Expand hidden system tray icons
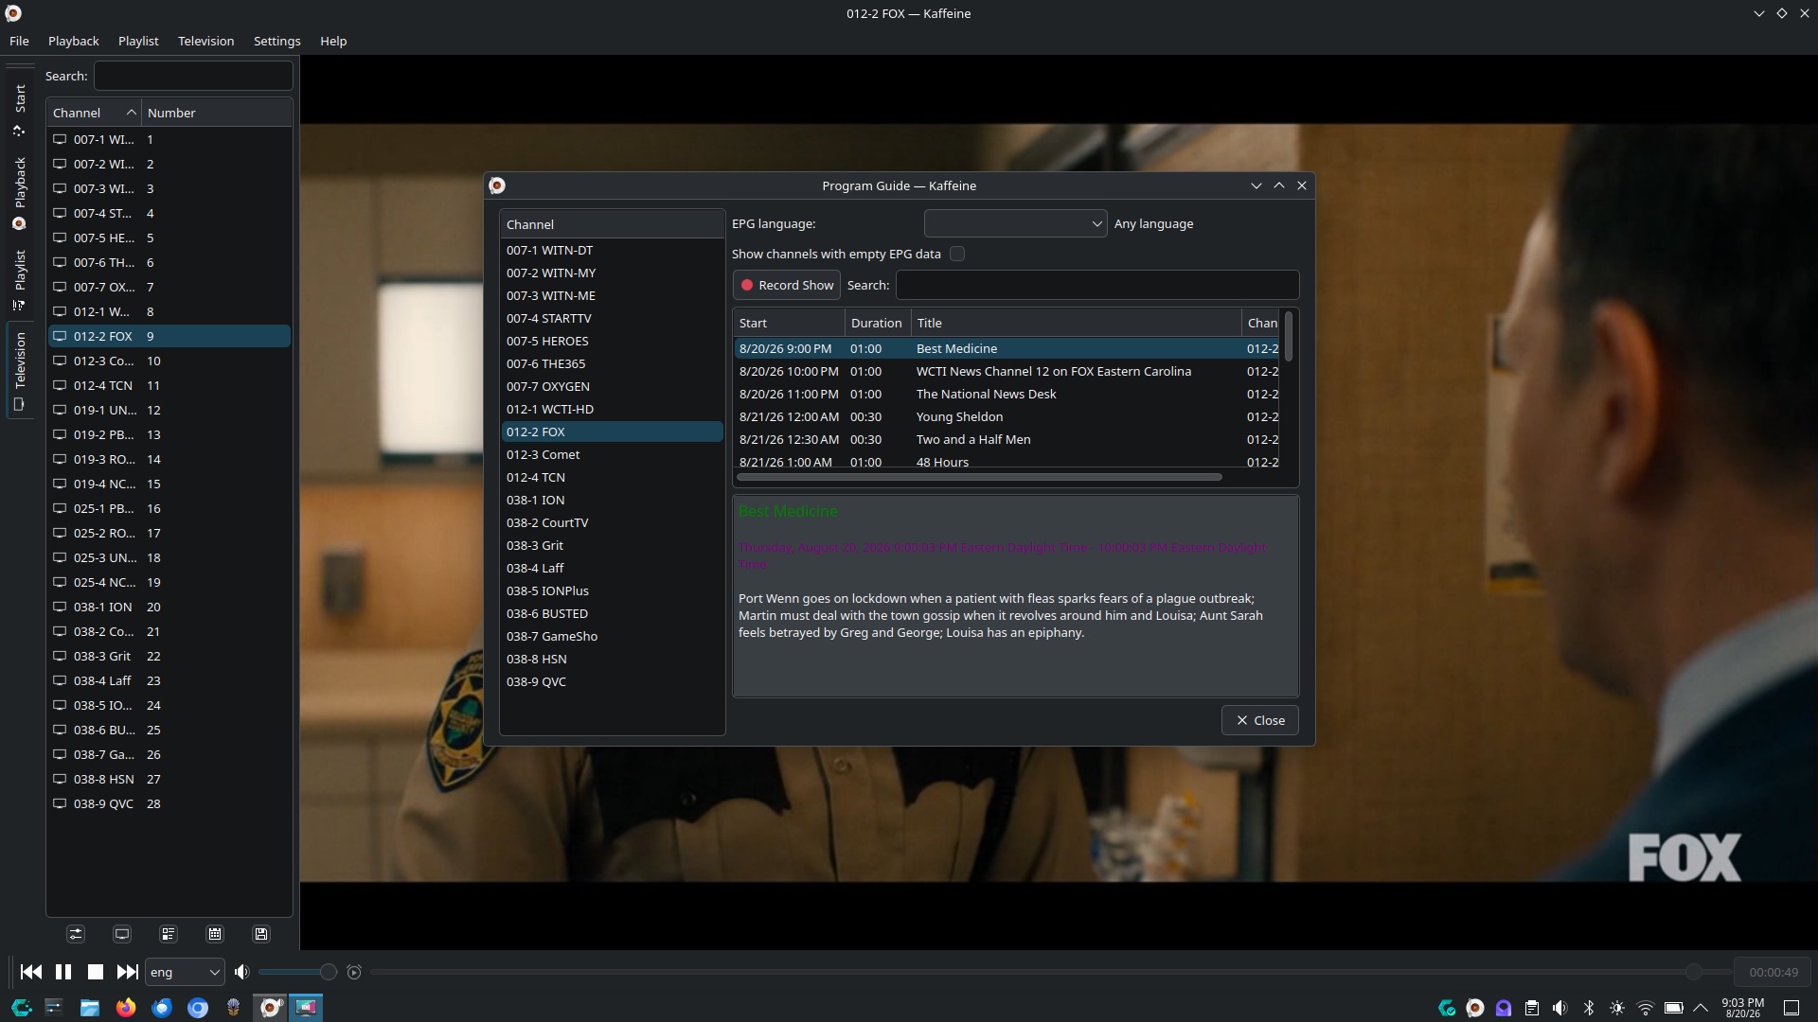 [x=1702, y=1008]
